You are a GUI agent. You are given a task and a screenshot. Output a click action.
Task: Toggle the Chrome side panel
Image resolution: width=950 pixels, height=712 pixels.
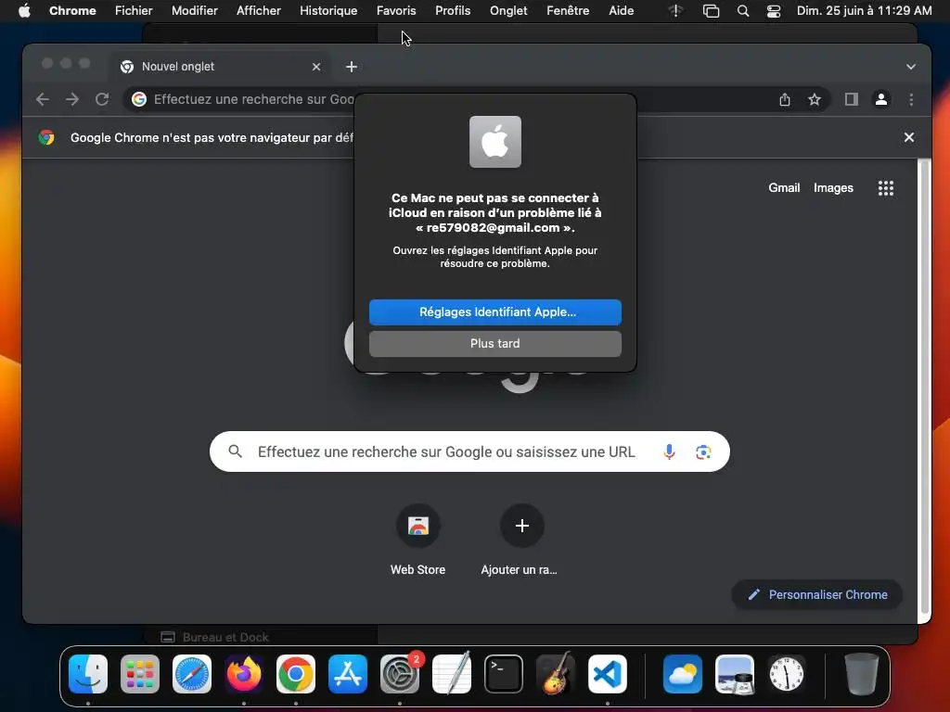(x=852, y=99)
